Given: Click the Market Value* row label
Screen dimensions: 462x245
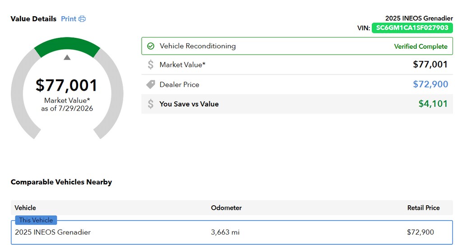Looking at the screenshot, I should (x=182, y=65).
